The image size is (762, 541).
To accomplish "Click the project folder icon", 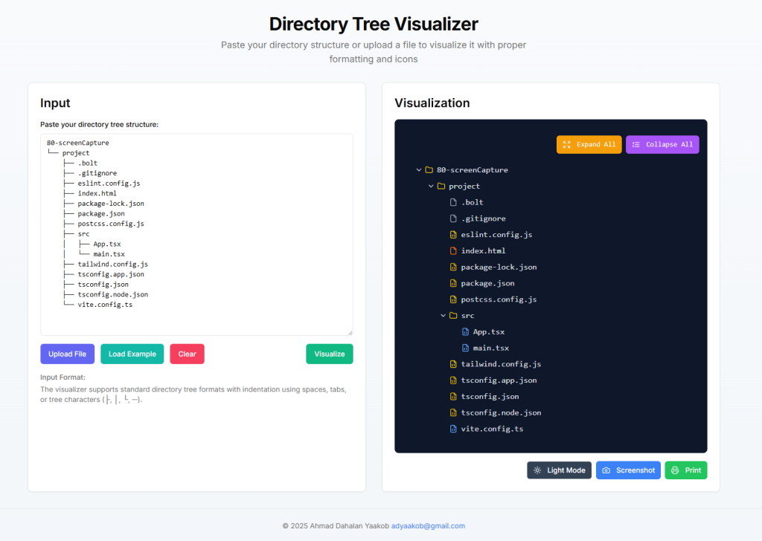I will point(441,187).
